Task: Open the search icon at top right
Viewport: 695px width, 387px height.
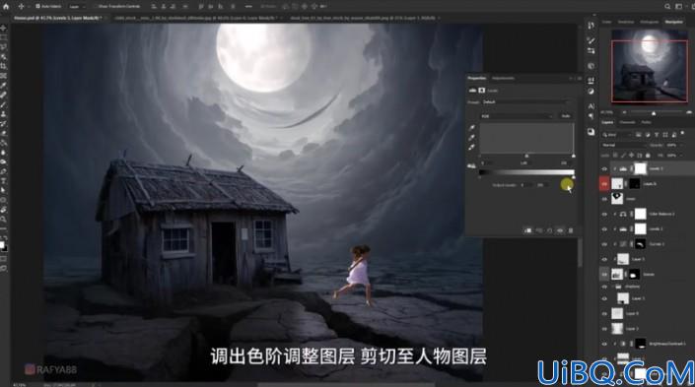Action: click(x=667, y=7)
